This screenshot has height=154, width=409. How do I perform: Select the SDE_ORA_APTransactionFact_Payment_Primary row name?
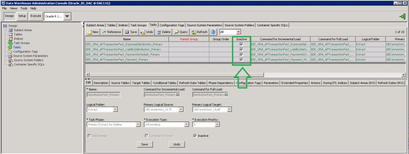click(x=117, y=59)
